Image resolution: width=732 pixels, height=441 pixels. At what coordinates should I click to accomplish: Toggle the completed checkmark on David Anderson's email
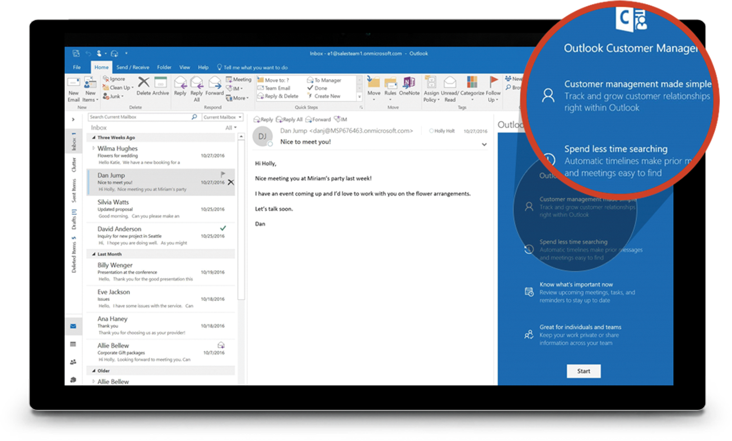tap(223, 228)
